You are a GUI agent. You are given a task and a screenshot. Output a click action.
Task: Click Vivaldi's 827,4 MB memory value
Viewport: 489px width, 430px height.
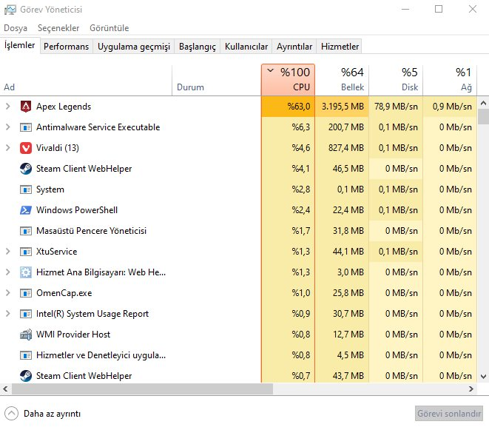[x=345, y=148]
